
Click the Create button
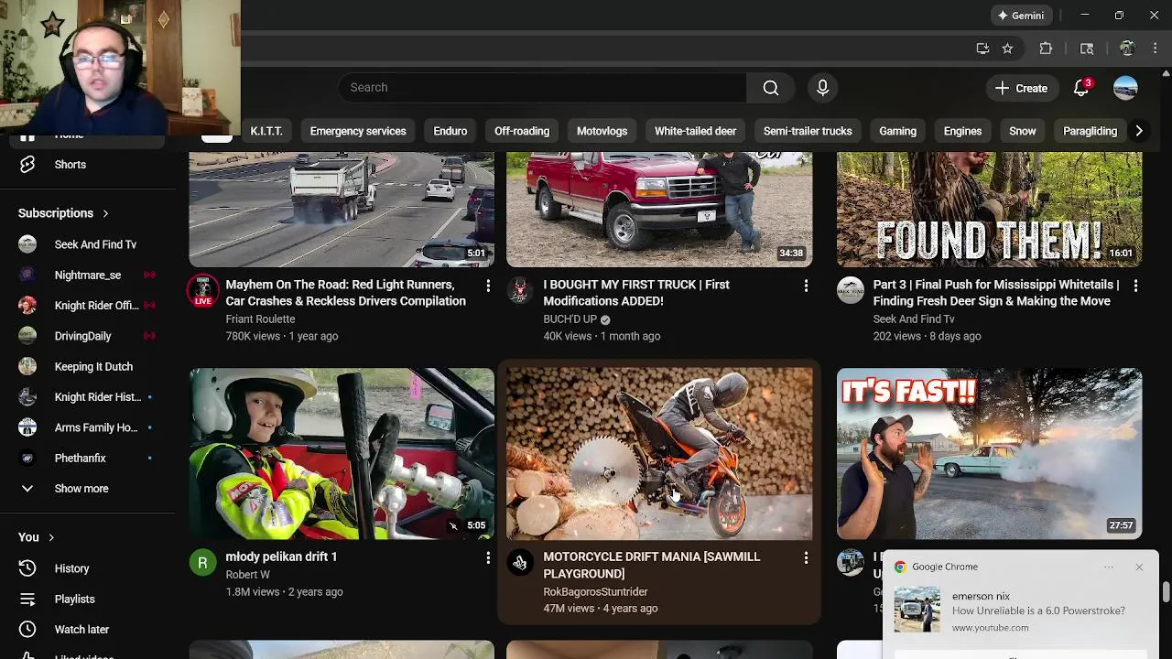point(1021,88)
